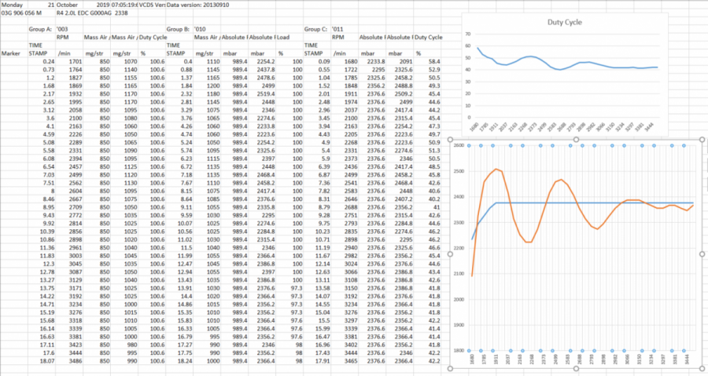The image size is (708, 376).
Task: Click the Duty Cycle chart title
Action: pos(565,23)
